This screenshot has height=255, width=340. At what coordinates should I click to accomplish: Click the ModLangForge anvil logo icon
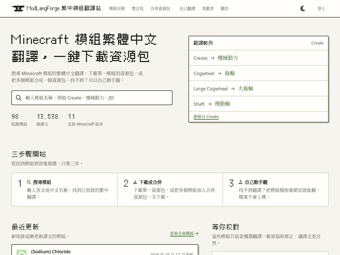click(x=18, y=8)
